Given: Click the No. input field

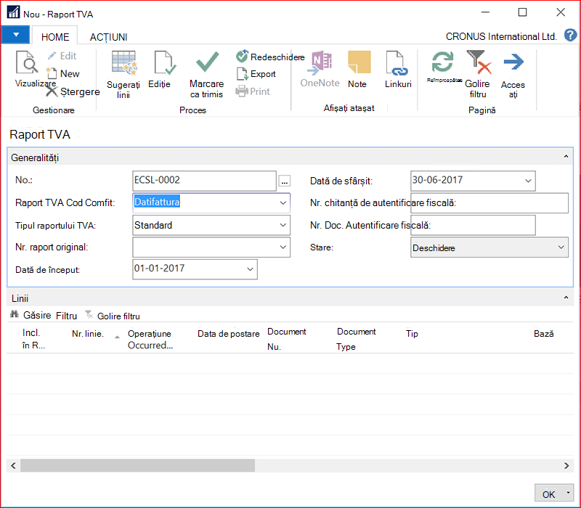Looking at the screenshot, I should pos(204,181).
